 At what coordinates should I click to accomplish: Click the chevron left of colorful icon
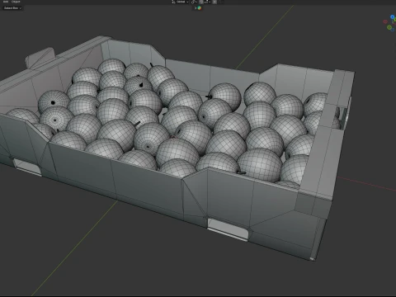[x=196, y=8]
